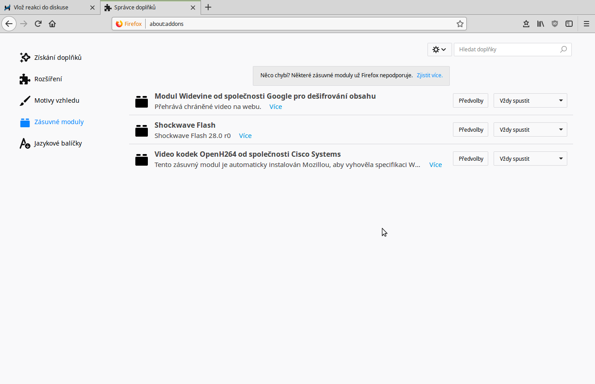Bookmark this page with the star

click(460, 24)
